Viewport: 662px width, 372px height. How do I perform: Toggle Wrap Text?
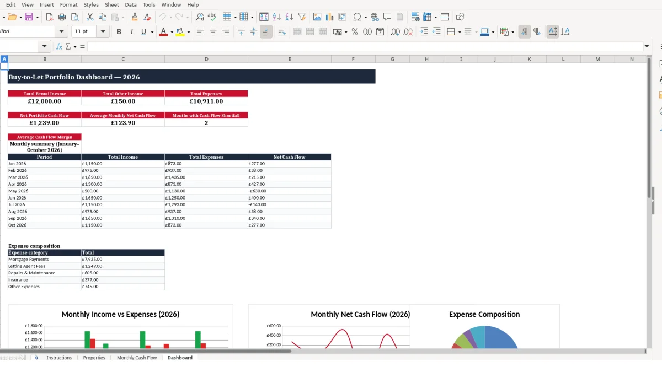(x=282, y=32)
